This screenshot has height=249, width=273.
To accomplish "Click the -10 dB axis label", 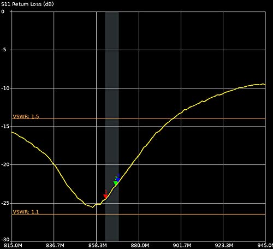I will coord(5,88).
